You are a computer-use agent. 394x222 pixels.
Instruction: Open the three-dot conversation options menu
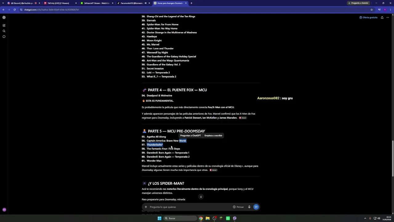(x=388, y=18)
